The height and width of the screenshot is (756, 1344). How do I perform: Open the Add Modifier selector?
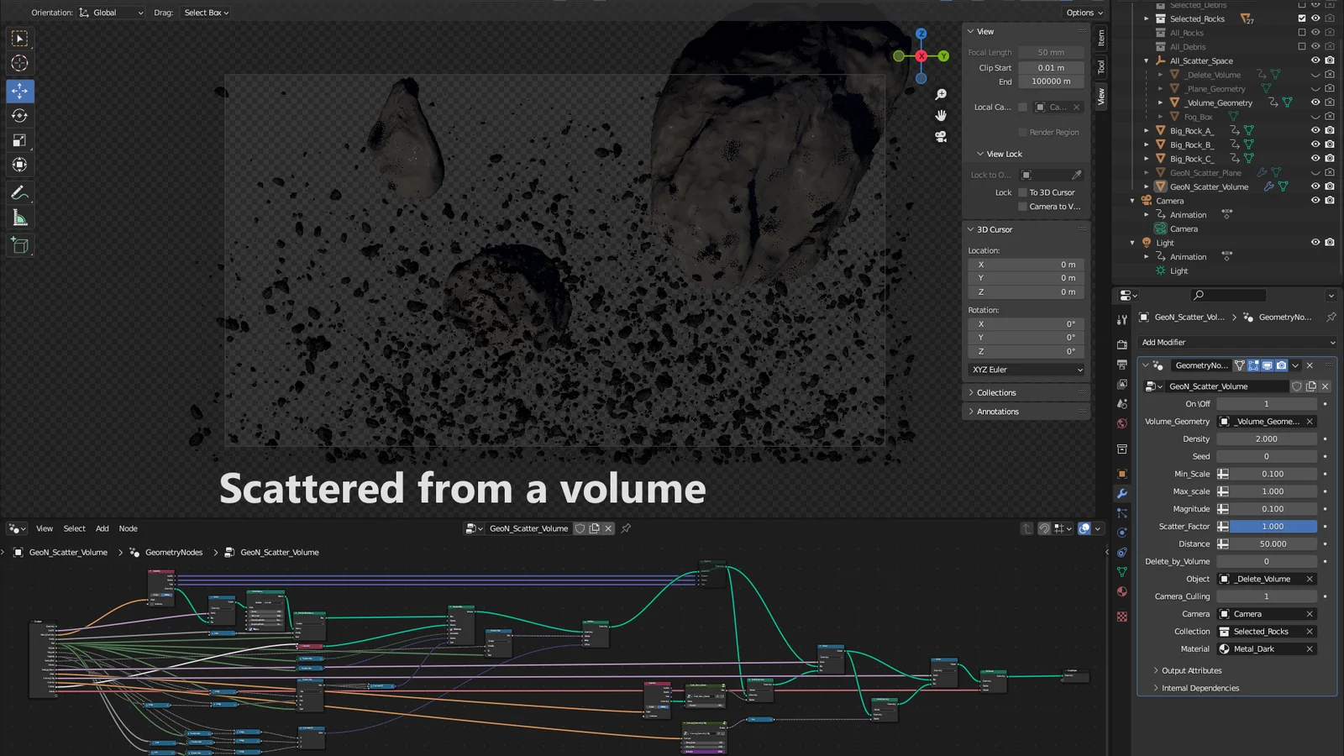[1235, 342]
